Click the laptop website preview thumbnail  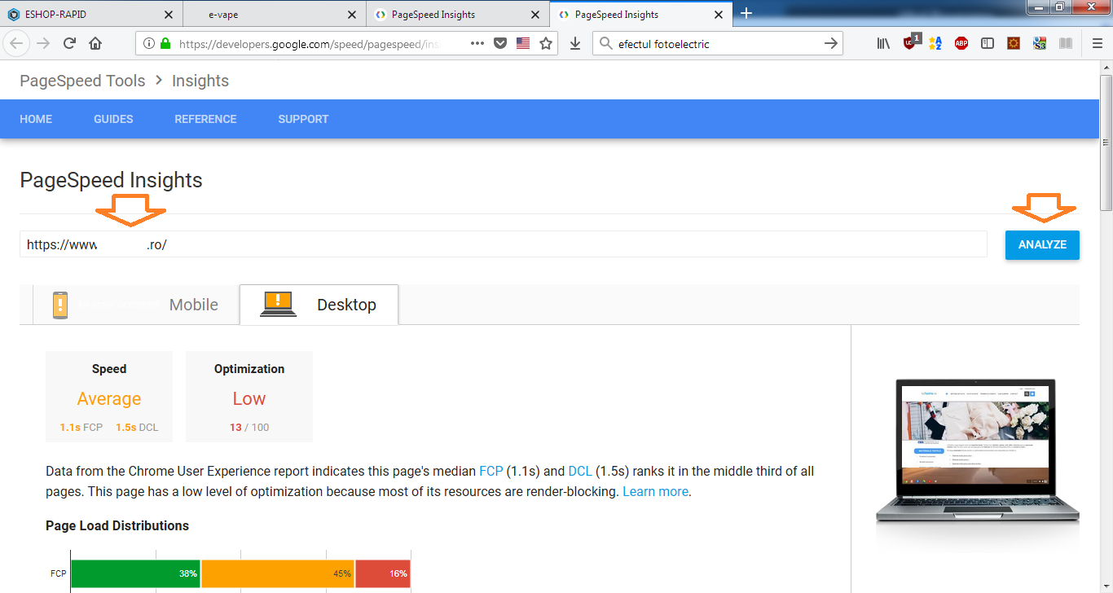[x=977, y=450]
